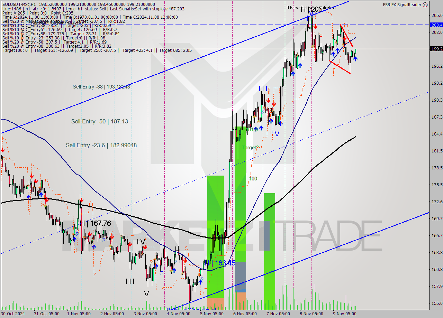Click the Target2 label on green bar
443x318 pixels.
251,148
